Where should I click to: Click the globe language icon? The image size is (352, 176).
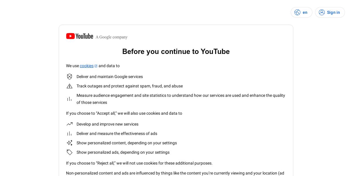coord(297,12)
